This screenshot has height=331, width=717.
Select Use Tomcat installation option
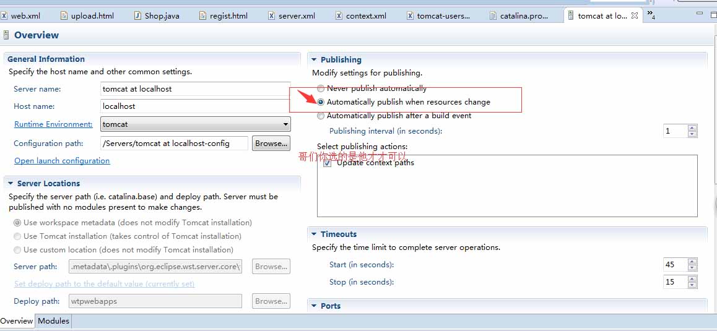[x=128, y=236]
